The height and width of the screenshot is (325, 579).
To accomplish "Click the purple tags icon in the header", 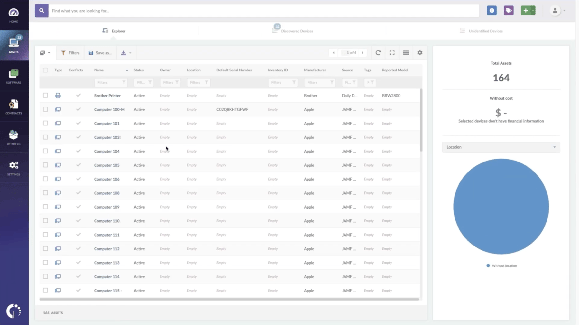I will [509, 10].
